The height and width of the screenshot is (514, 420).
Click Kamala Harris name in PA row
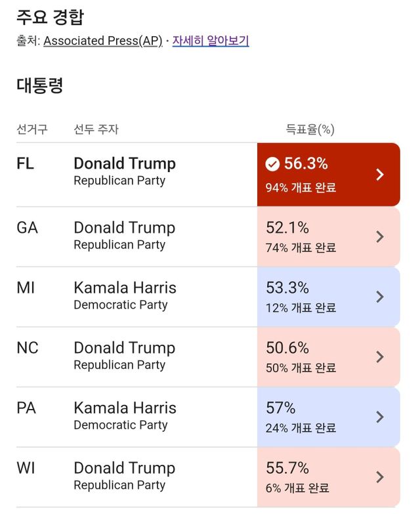pyautogui.click(x=125, y=408)
